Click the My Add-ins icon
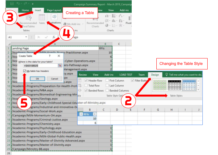 coord(65,24)
